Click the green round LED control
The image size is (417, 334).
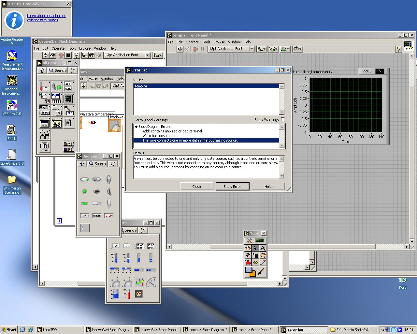click(x=84, y=191)
